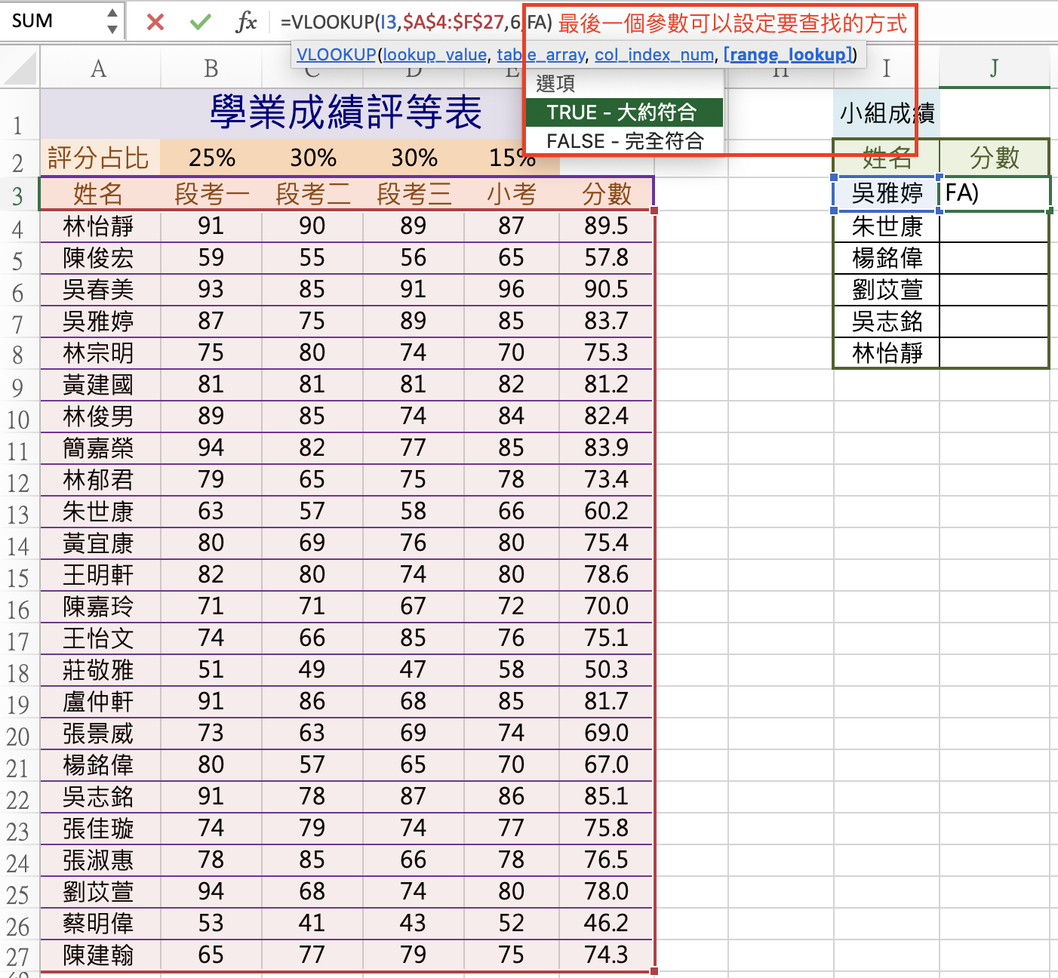
Task: Select the name cell 林郁君
Action: pos(99,480)
